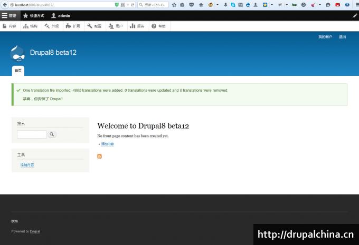Open the 扩展 extend menu item
Viewport: 359px width, 245px height.
(73, 26)
